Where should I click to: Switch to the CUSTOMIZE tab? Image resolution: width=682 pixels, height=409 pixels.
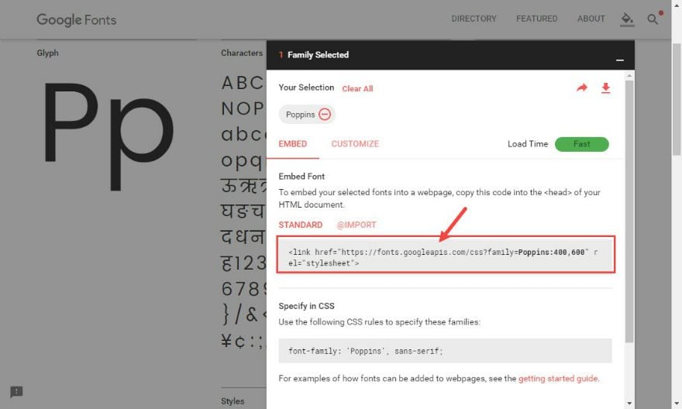coord(355,144)
